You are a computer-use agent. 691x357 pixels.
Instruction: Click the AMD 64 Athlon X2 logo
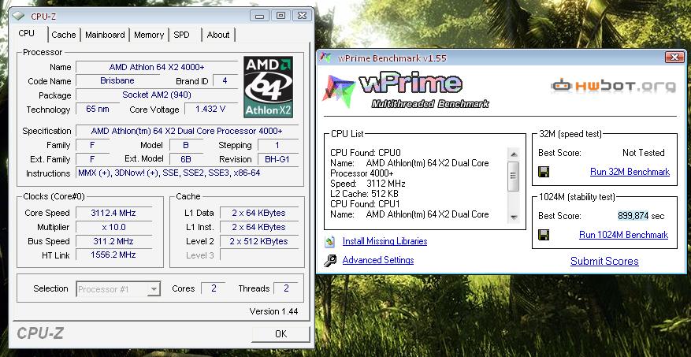[x=269, y=87]
